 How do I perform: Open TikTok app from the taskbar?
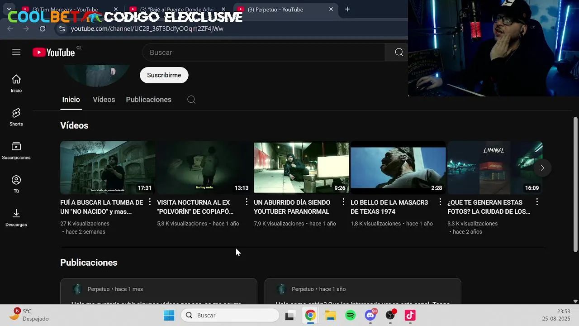coord(410,315)
